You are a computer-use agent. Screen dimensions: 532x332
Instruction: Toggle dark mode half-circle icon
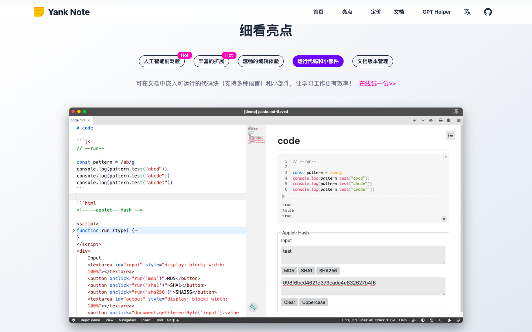(423, 320)
